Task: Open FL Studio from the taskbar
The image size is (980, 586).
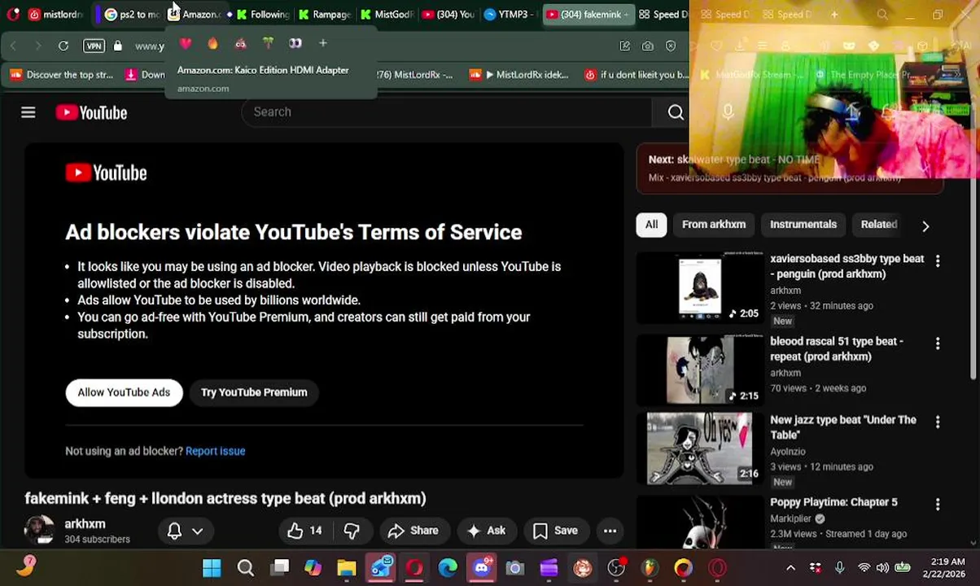Action: [650, 568]
